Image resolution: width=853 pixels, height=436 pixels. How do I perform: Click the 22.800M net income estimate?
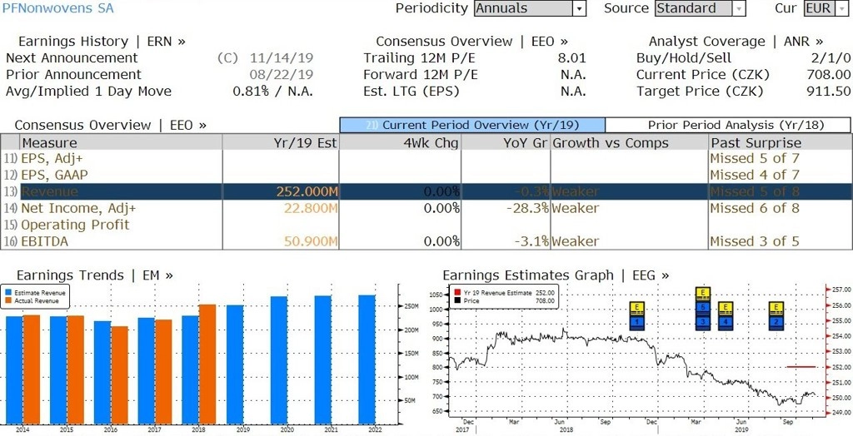coord(312,209)
